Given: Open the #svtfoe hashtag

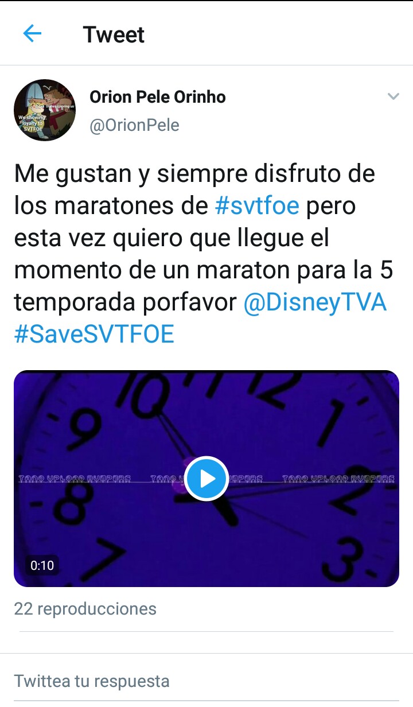Looking at the screenshot, I should 257,205.
